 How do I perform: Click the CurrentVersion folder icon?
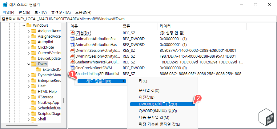point(34,53)
